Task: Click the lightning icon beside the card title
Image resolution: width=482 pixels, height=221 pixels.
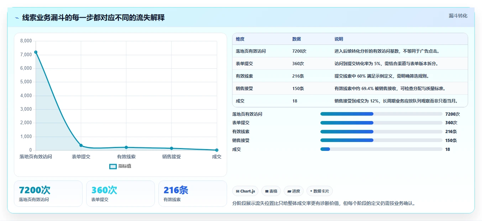Action: 17,18
